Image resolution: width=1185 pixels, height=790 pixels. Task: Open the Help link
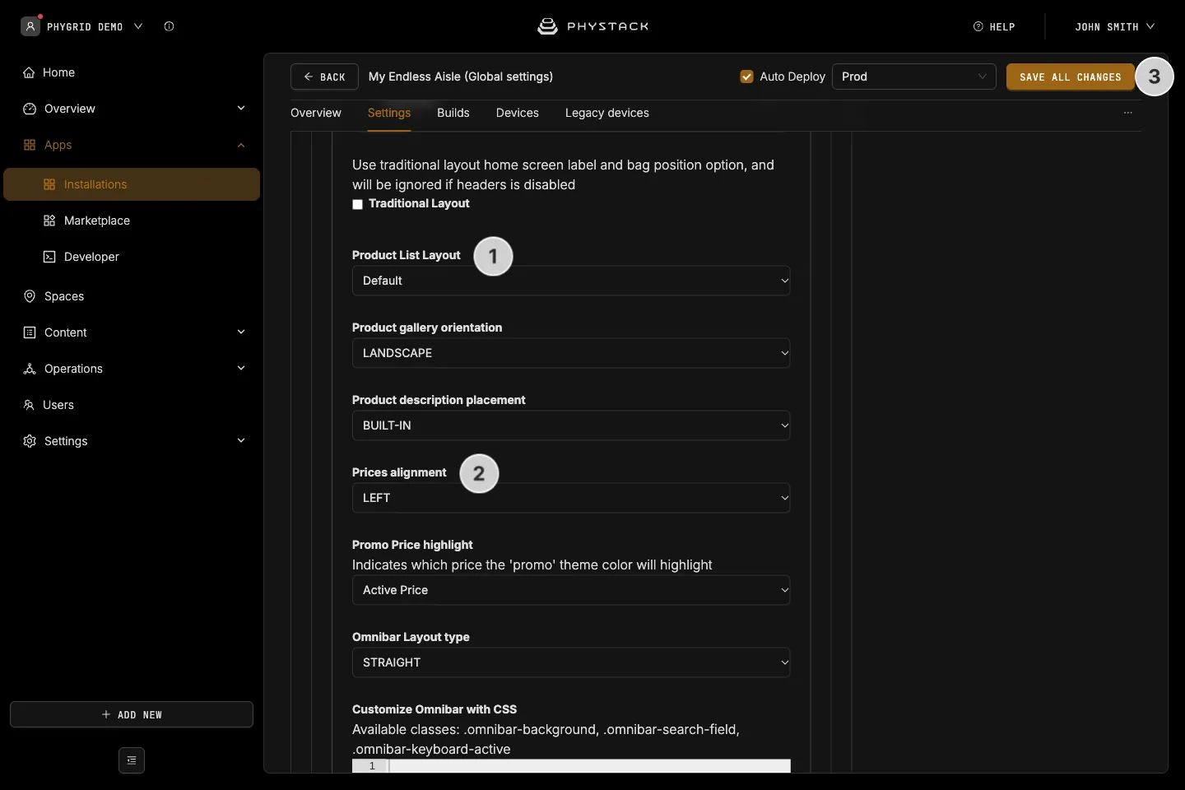(x=994, y=26)
